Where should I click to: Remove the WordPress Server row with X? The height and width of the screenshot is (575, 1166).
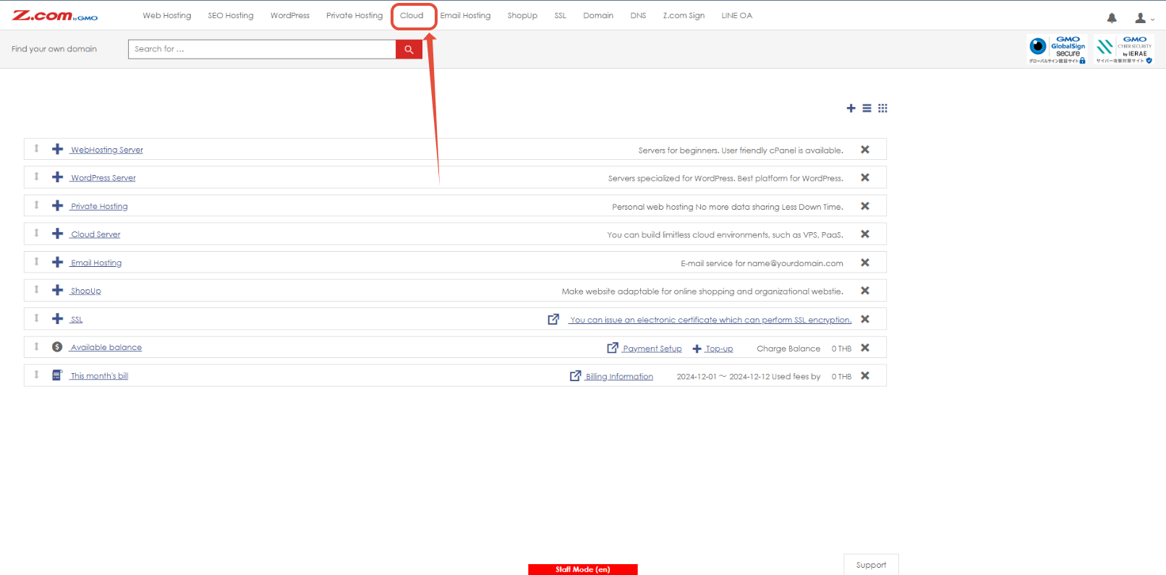pyautogui.click(x=865, y=177)
